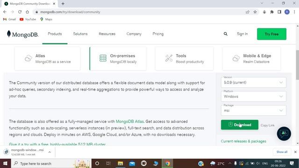Close the downloads bar
Screen dimensions: 299x168
(295, 152)
